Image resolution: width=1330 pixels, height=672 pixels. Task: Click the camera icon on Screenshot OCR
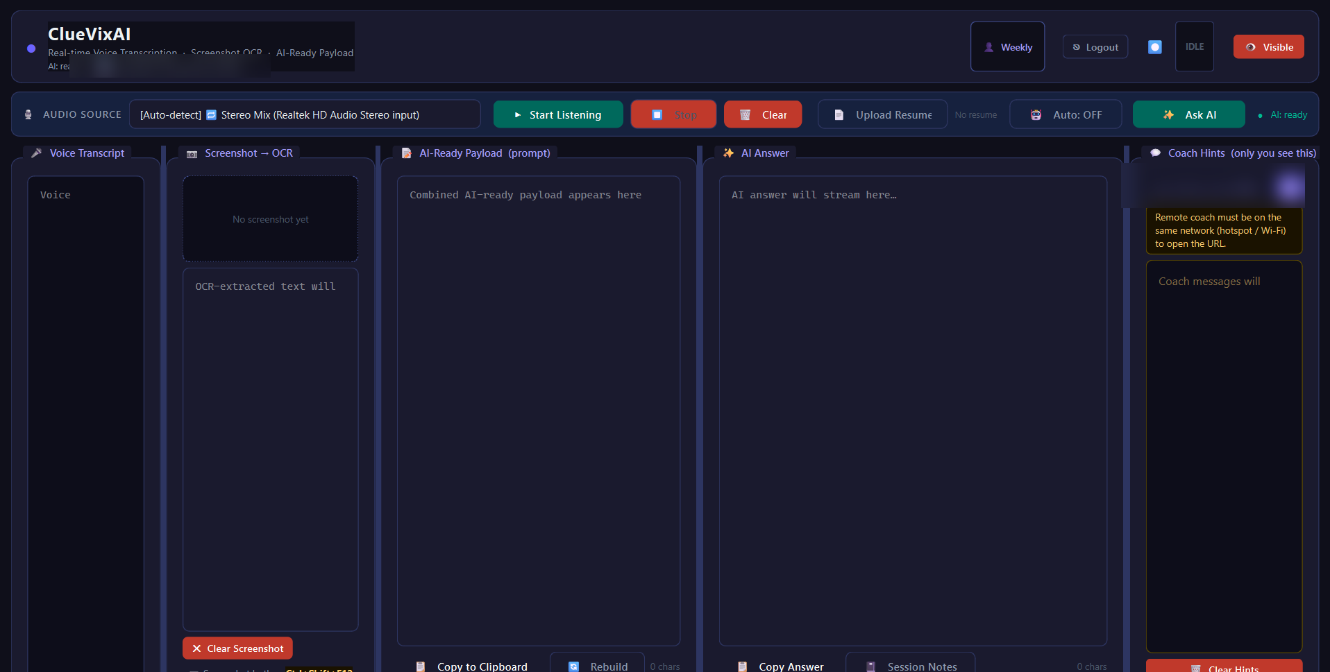coord(192,154)
